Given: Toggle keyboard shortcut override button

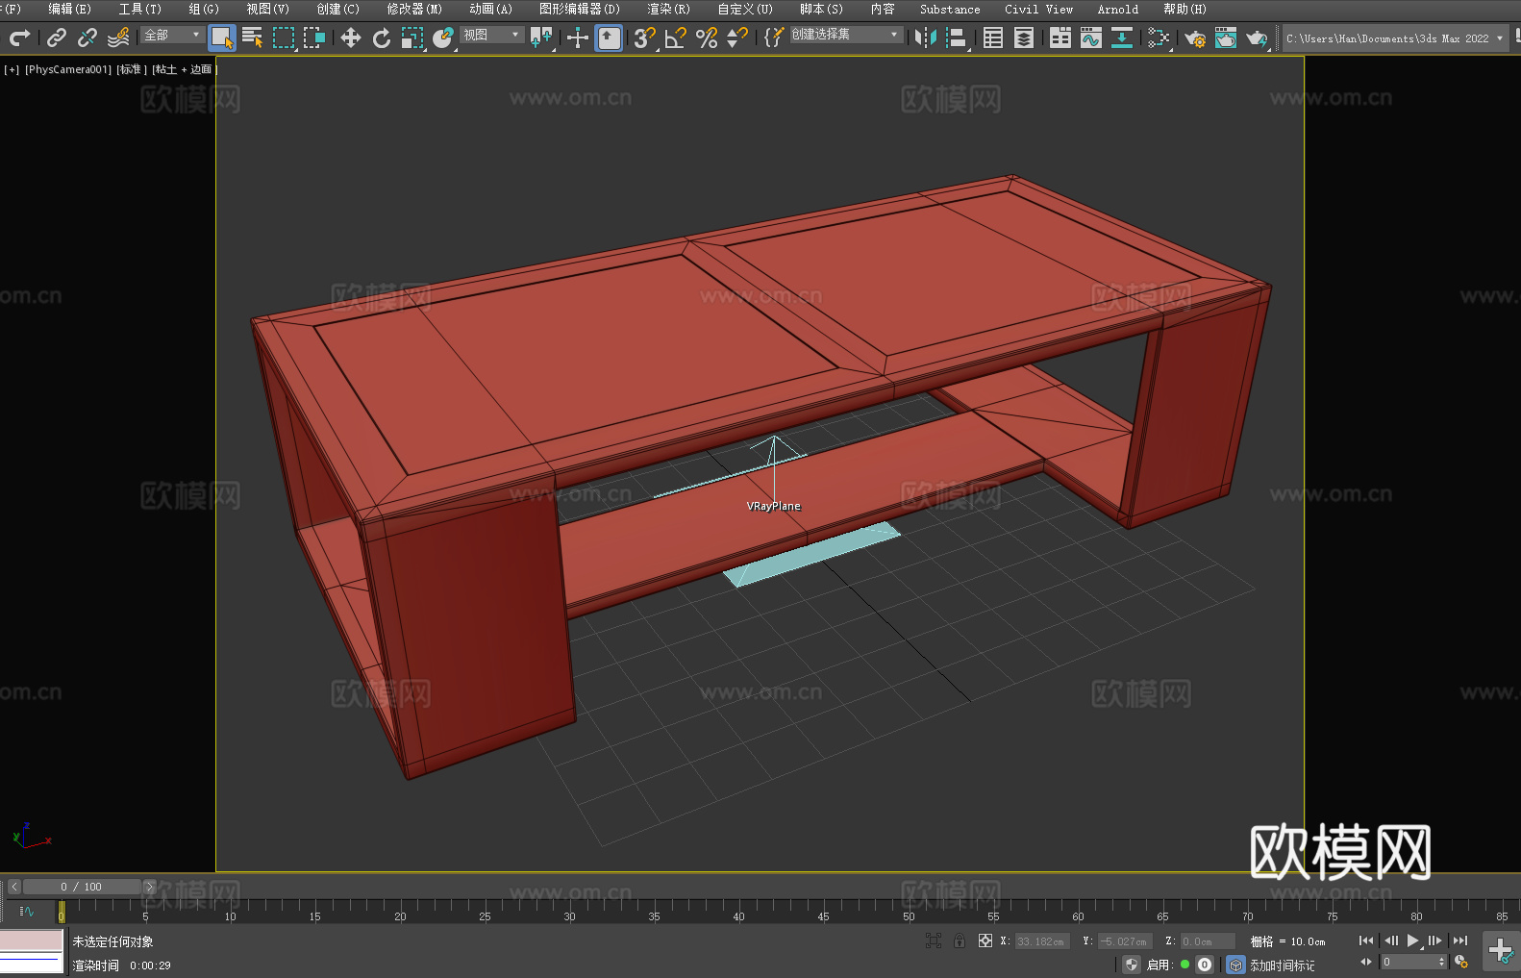Looking at the screenshot, I should click(609, 38).
